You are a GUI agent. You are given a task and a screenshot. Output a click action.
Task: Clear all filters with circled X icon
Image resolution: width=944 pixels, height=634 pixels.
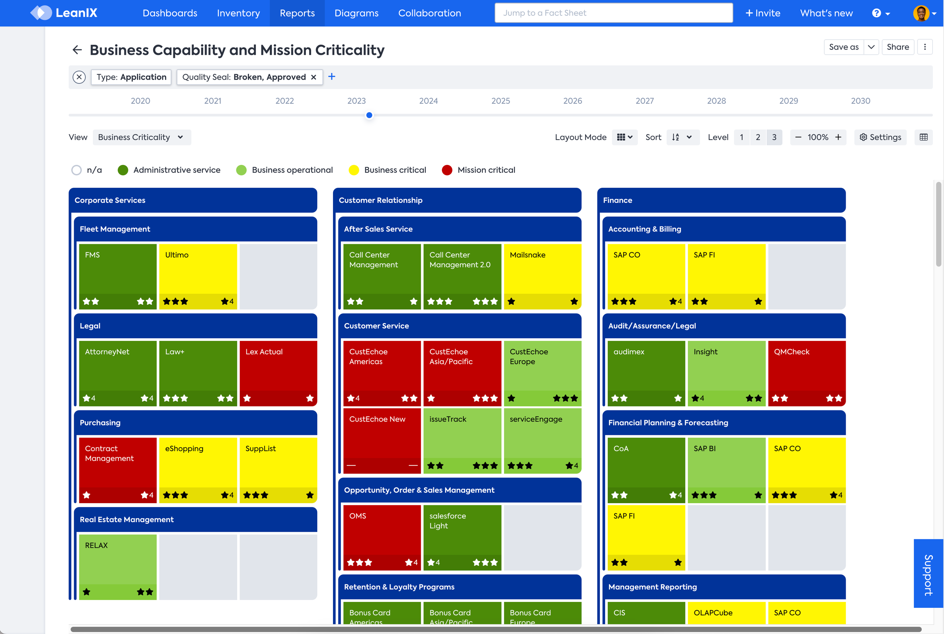click(x=79, y=77)
